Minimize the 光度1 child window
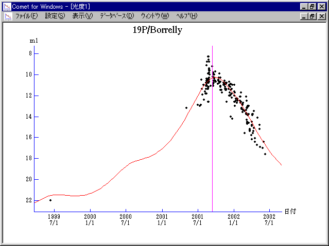The width and height of the screenshot is (329, 246). (304, 16)
